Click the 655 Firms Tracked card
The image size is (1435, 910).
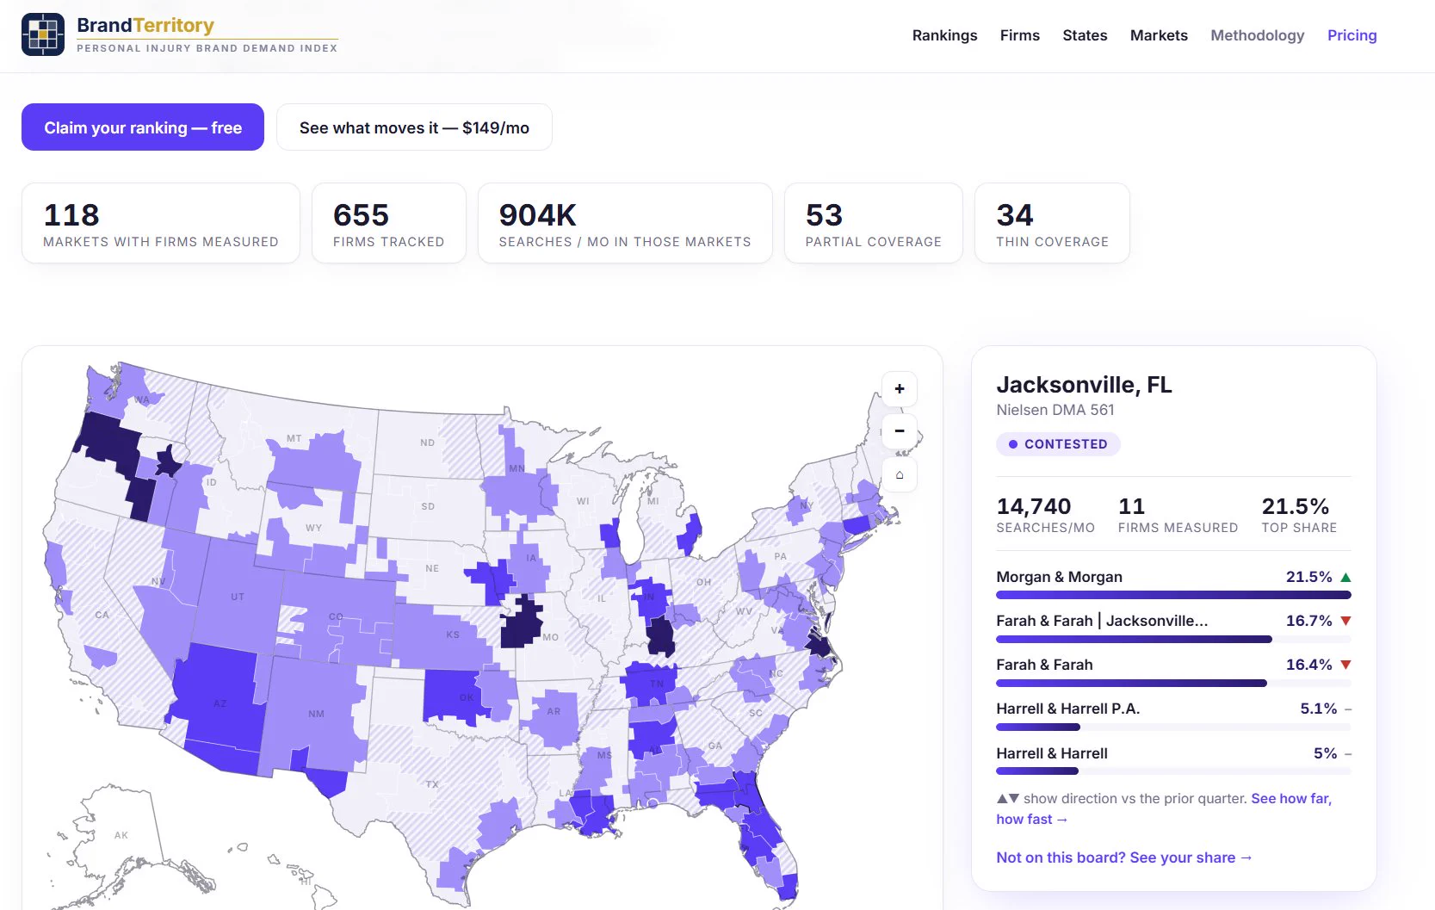tap(389, 223)
